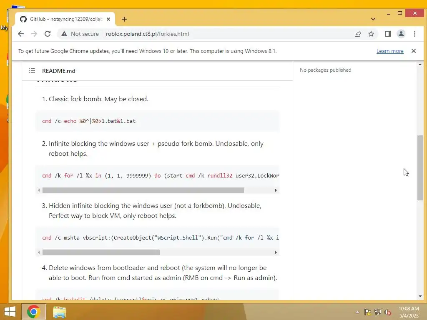Click the README.md heading

(58, 71)
